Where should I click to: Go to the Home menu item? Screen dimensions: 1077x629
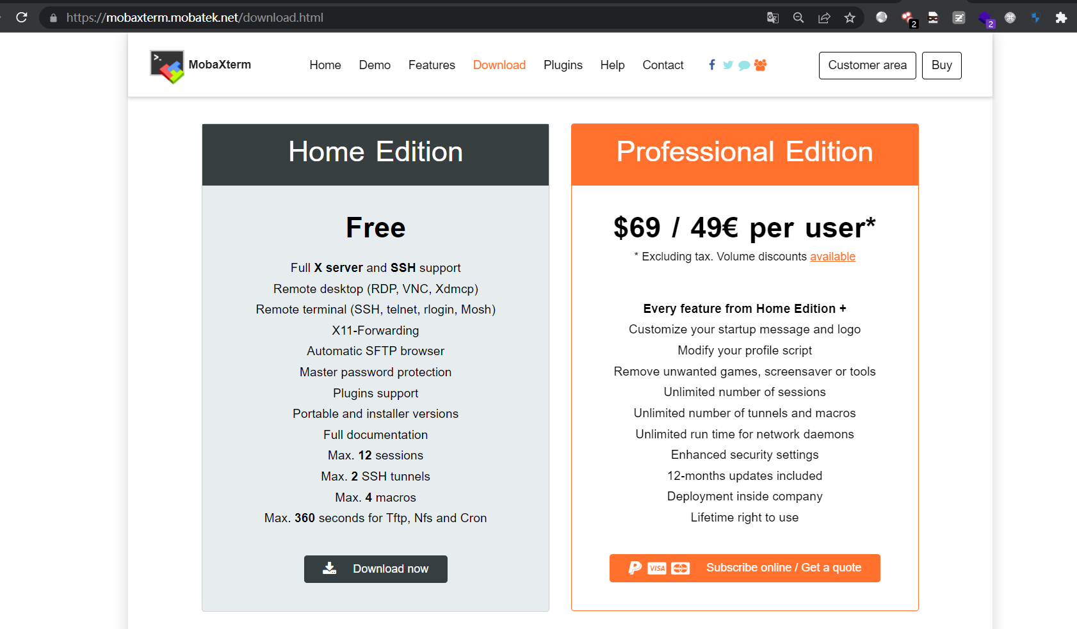pyautogui.click(x=325, y=65)
